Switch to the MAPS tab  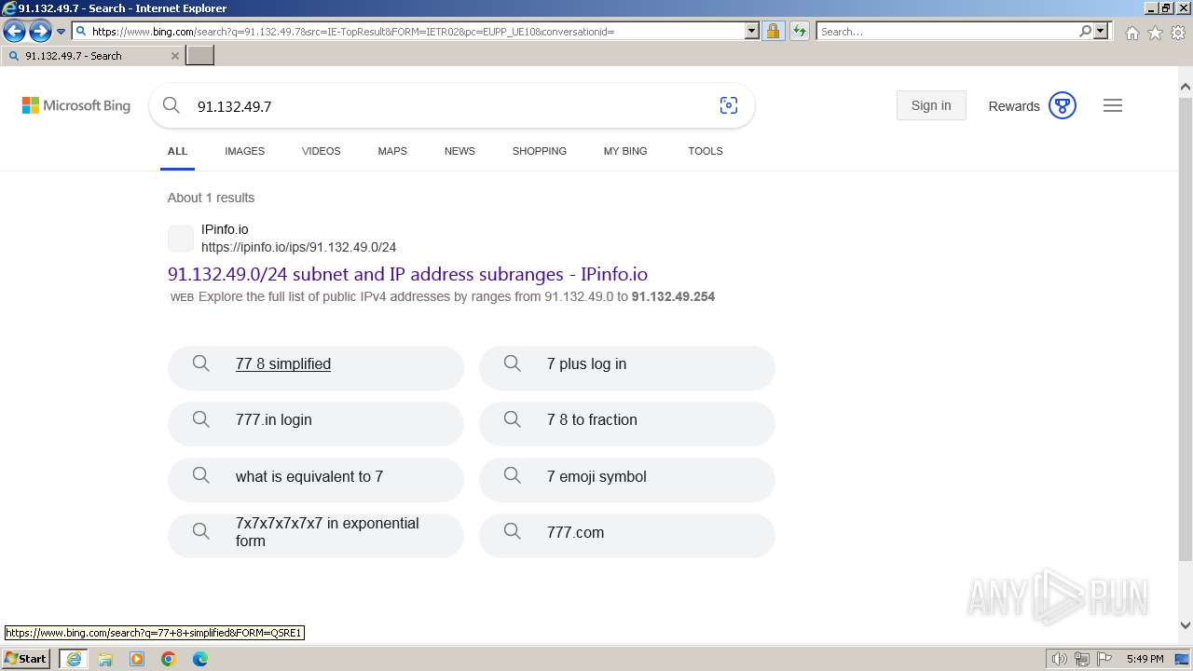pyautogui.click(x=392, y=151)
